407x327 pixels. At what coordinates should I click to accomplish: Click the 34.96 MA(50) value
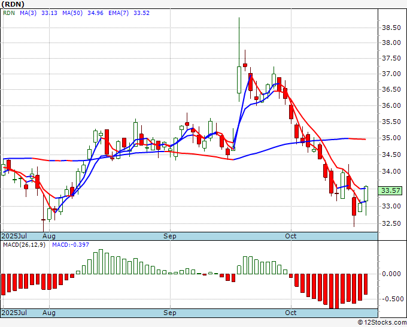[95, 13]
